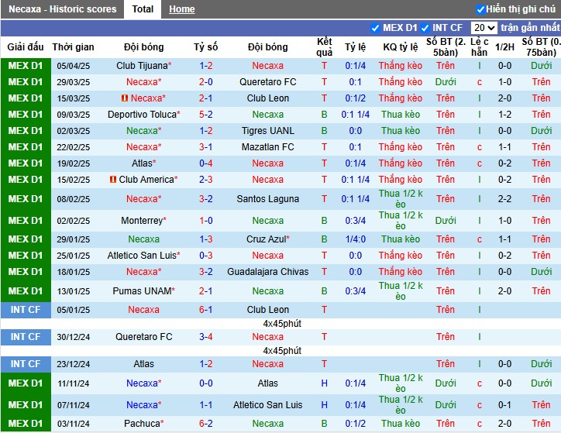The image size is (561, 433).
Task: Select Guadalajara Chivas team name
Action: tap(267, 272)
